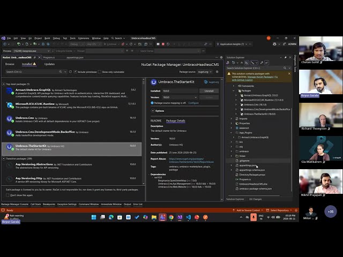Click the Uninstall button
The height and width of the screenshot is (257, 343).
pyautogui.click(x=209, y=91)
